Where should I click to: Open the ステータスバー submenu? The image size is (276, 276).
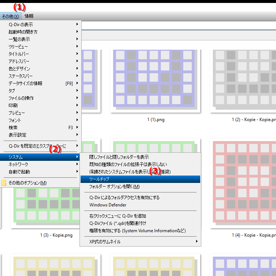coord(40,76)
